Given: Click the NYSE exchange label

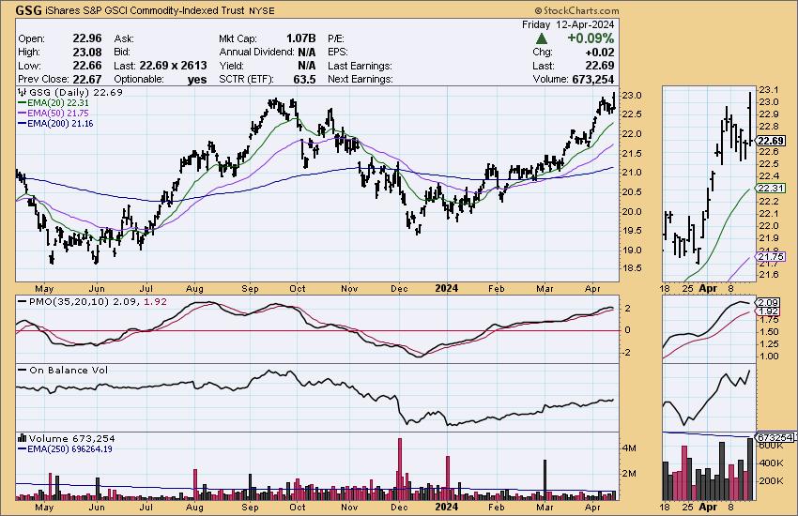Looking at the screenshot, I should tap(262, 10).
